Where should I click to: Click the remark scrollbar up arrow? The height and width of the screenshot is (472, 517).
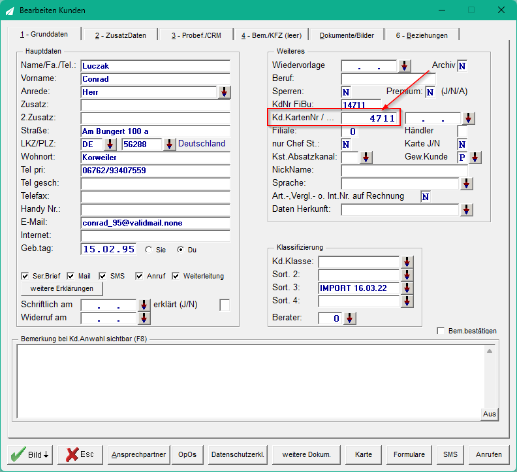490,352
